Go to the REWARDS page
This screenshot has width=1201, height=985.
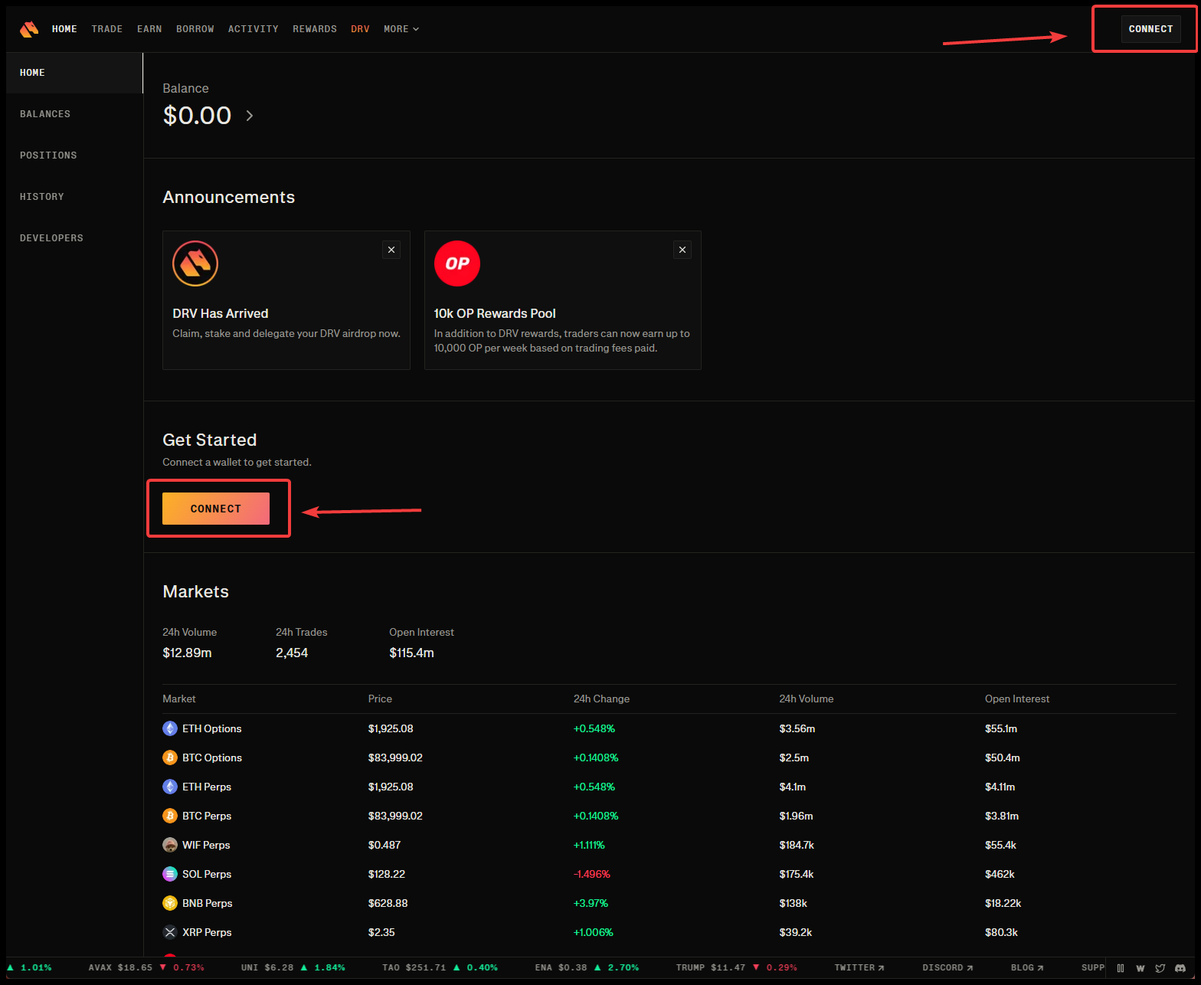tap(315, 29)
